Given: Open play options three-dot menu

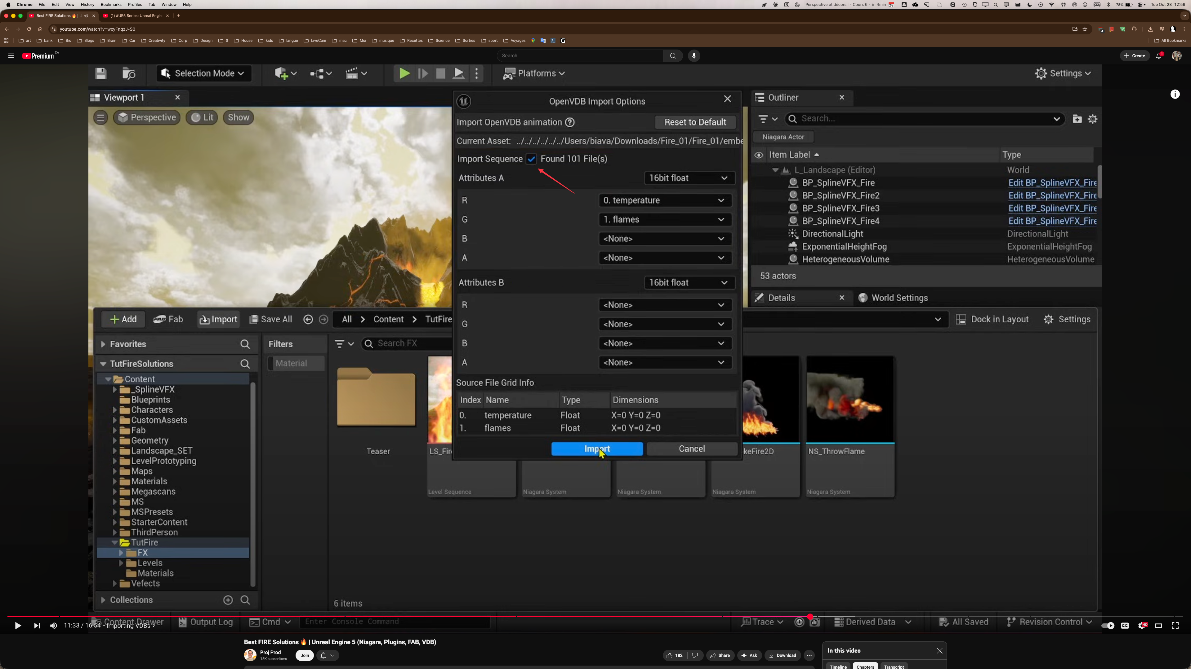Looking at the screenshot, I should point(477,73).
